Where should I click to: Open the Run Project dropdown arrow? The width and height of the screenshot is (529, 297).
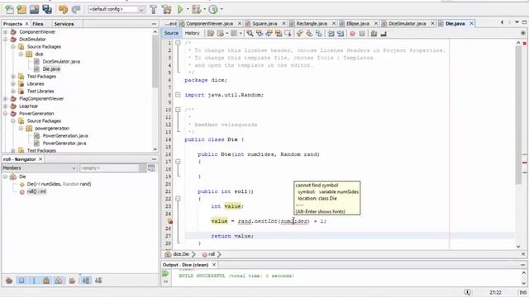(x=188, y=9)
